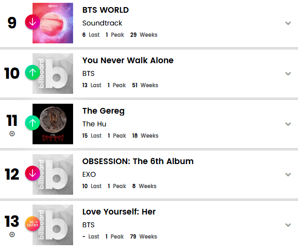Open the title link You Never Walk Alone
The height and width of the screenshot is (248, 298).
pos(128,60)
